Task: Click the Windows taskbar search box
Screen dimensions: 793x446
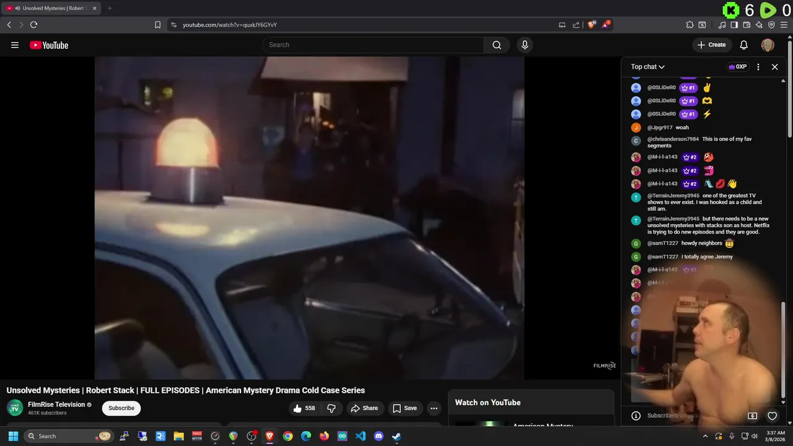Action: pyautogui.click(x=69, y=436)
